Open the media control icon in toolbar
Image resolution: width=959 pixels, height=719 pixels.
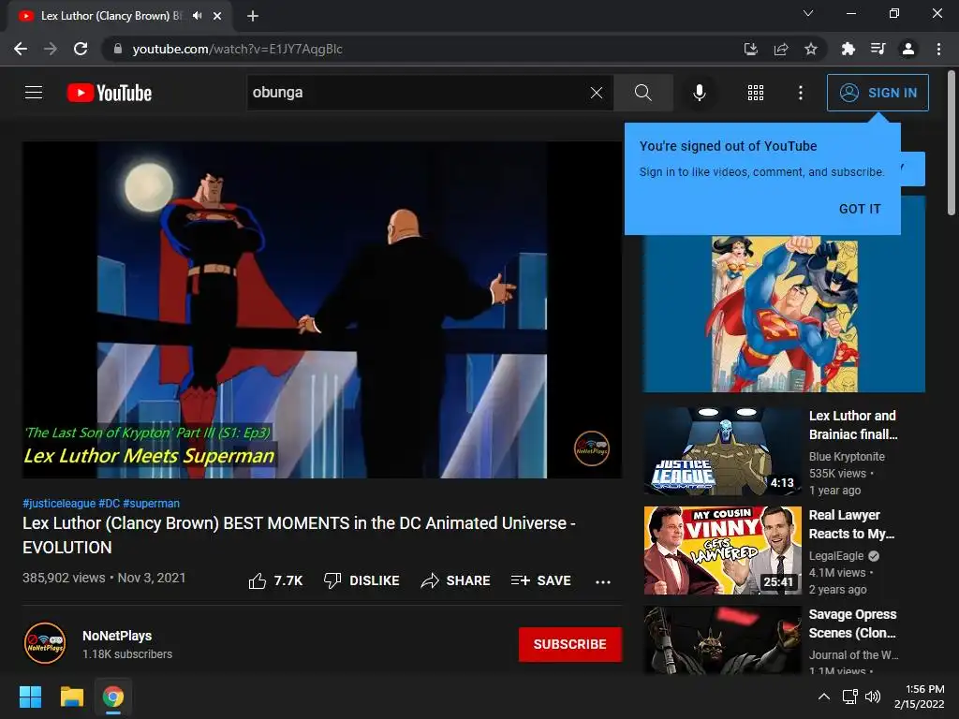coord(878,49)
